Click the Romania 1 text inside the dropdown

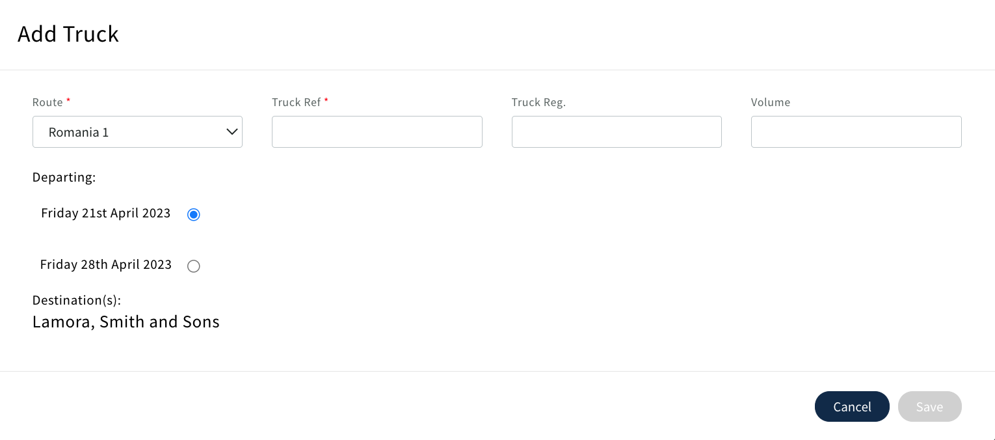click(x=79, y=131)
